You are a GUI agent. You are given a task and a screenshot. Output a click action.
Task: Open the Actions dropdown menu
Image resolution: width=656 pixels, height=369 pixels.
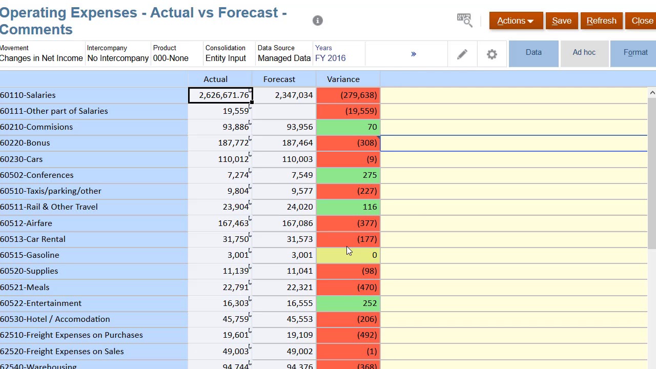pyautogui.click(x=516, y=20)
